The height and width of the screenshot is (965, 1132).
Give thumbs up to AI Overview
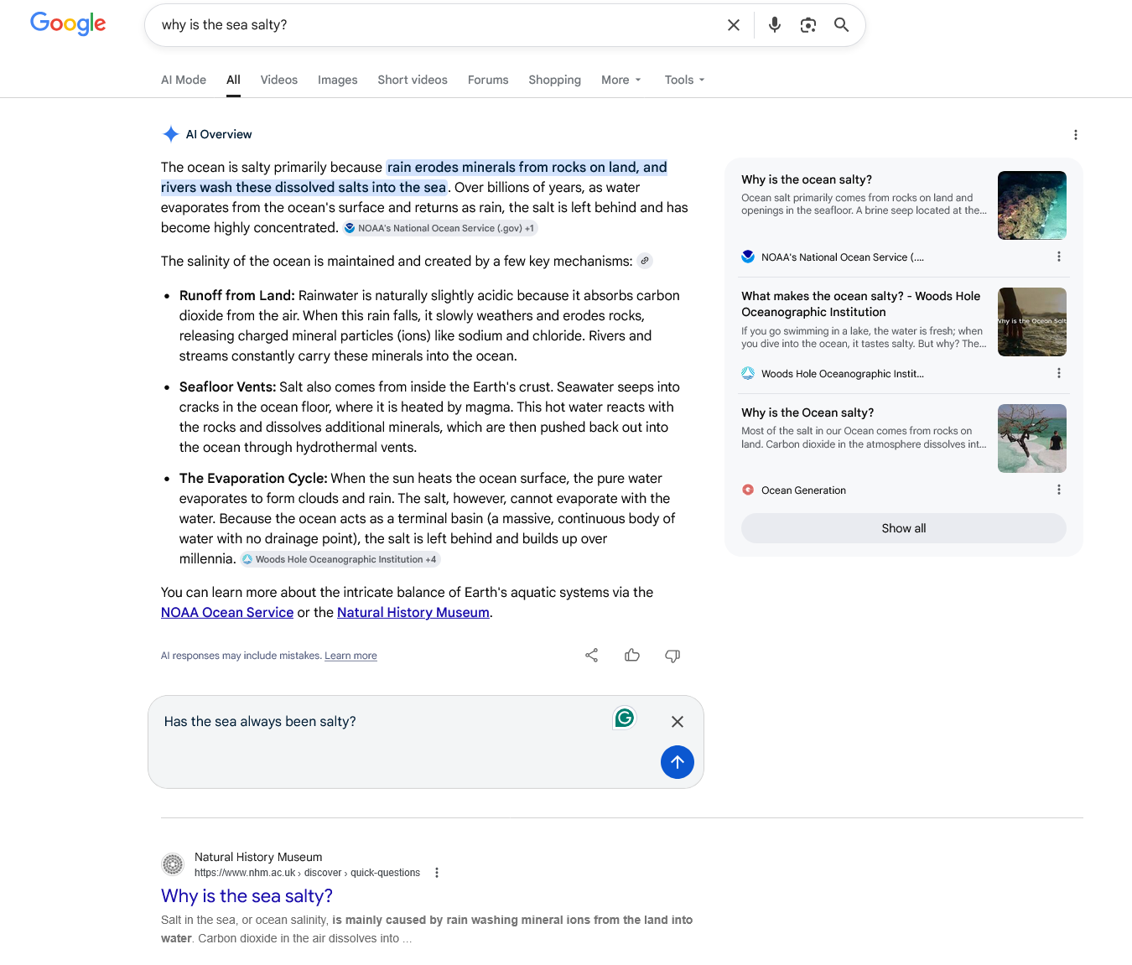(x=632, y=656)
